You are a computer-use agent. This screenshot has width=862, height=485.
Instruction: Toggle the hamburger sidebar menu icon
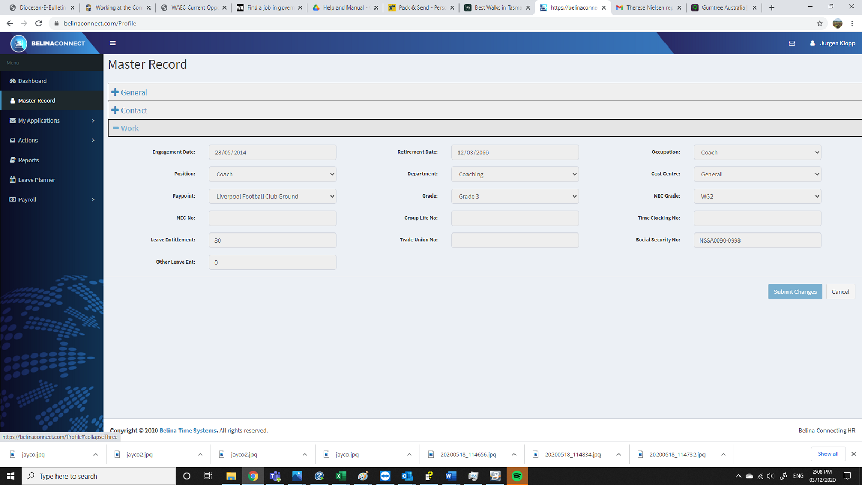pyautogui.click(x=113, y=43)
